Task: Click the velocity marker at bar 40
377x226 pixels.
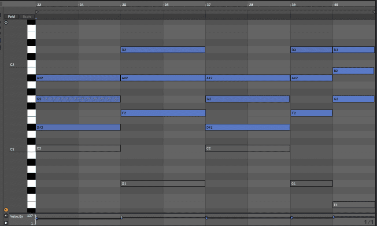Action: (x=334, y=217)
